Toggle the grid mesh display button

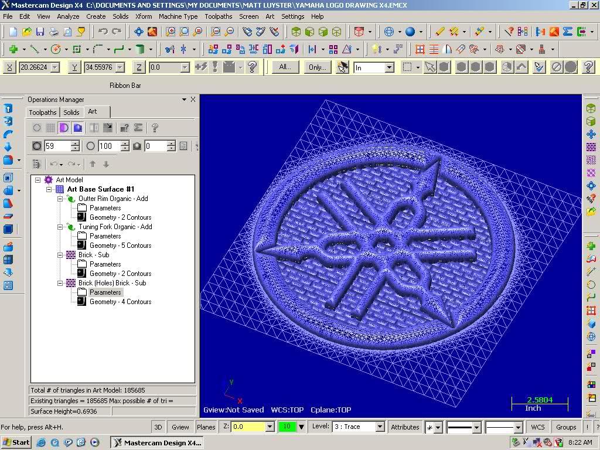tap(50, 128)
